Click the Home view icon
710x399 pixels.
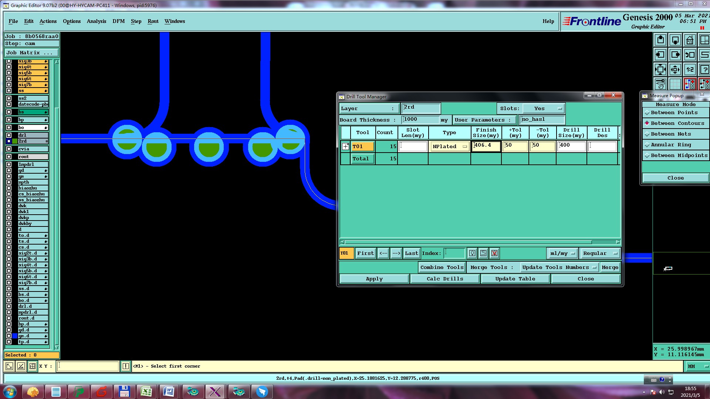coord(690,40)
